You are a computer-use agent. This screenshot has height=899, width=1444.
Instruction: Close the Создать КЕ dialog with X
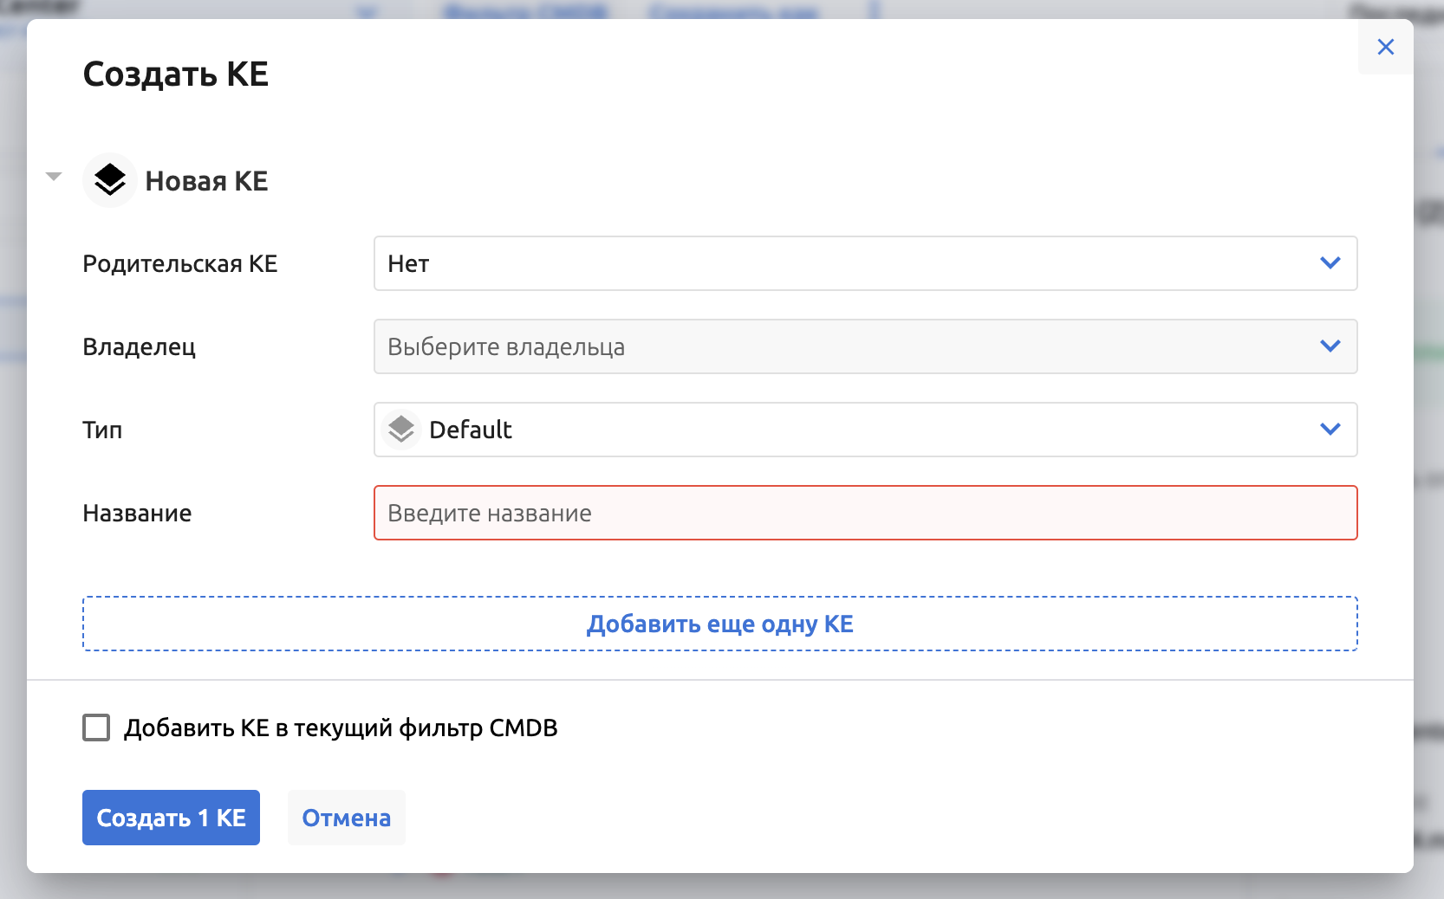pos(1385,47)
